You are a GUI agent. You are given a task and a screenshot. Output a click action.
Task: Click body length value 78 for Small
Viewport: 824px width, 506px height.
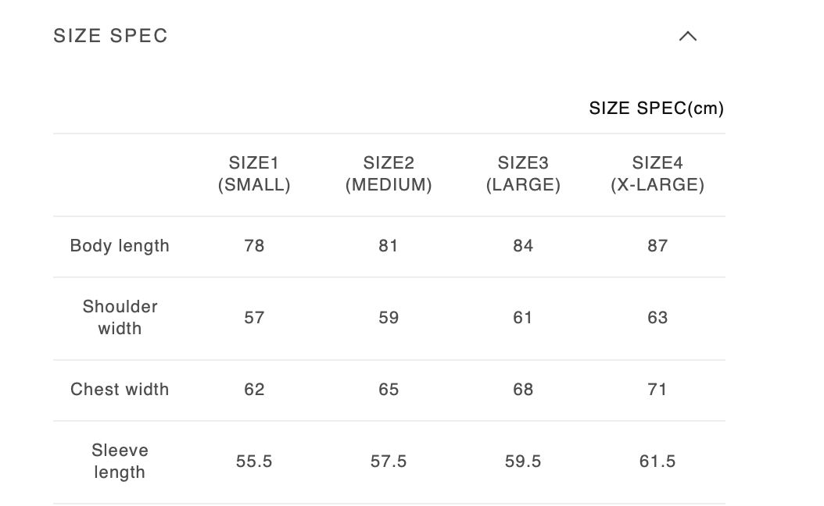pyautogui.click(x=254, y=246)
